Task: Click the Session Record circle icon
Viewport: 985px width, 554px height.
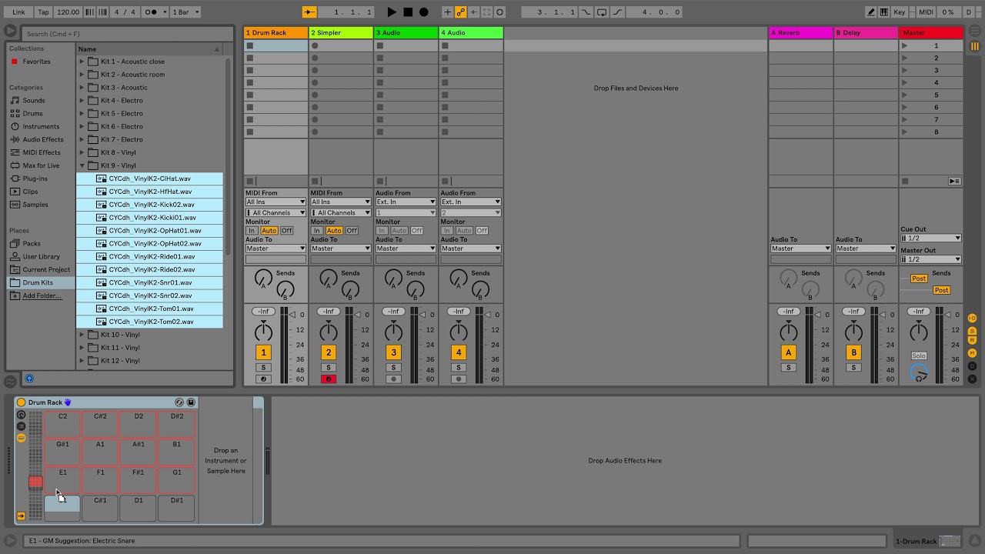Action: [x=499, y=12]
